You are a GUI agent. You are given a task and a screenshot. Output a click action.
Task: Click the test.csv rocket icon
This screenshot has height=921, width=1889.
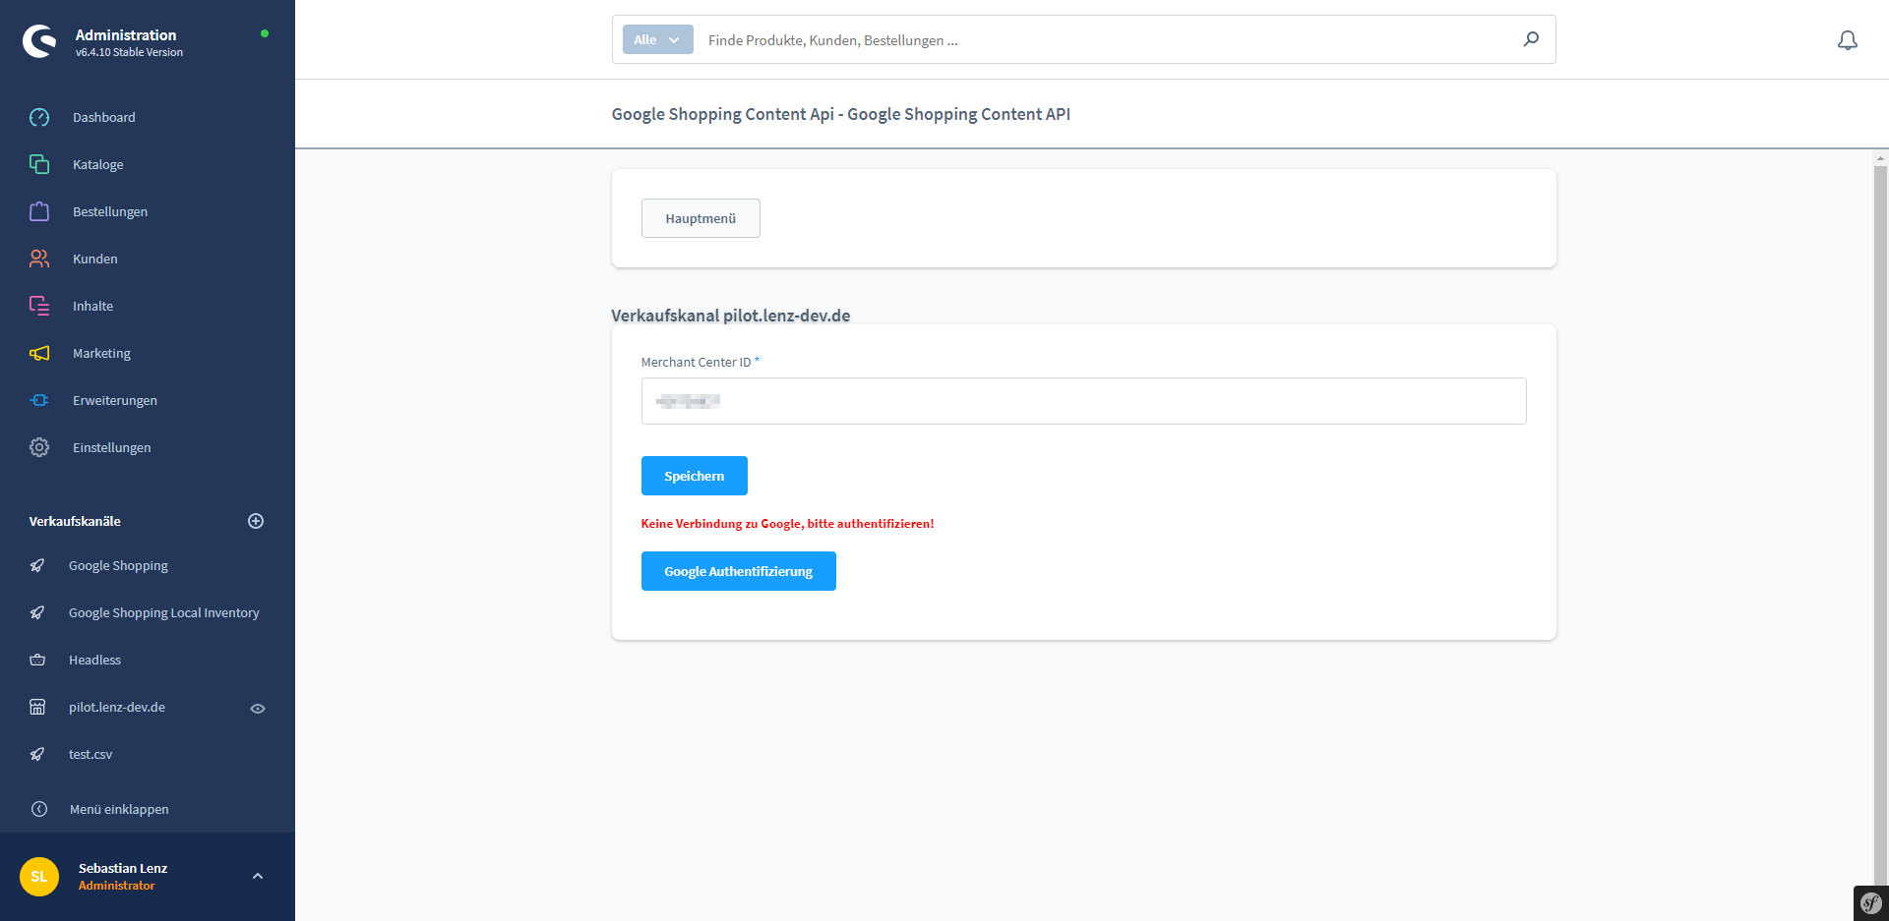pos(37,754)
